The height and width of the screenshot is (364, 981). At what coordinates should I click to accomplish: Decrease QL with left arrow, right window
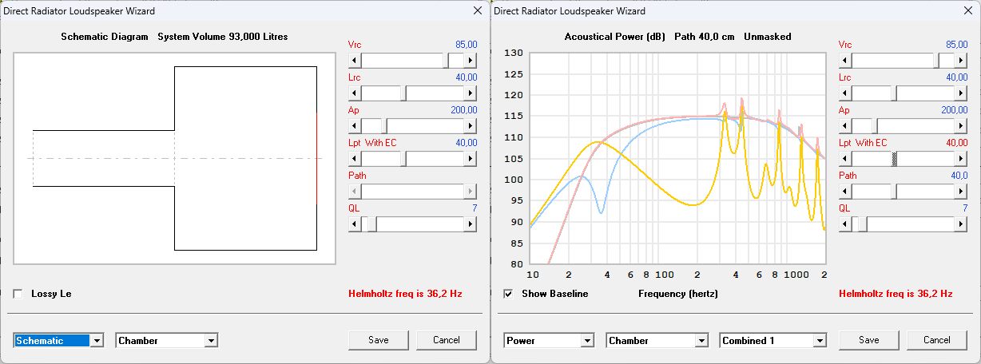[846, 224]
